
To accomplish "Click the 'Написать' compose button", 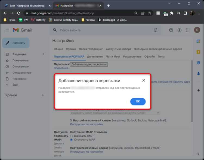I will (16, 43).
